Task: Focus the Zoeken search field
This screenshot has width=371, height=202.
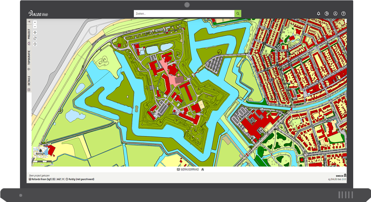Action: [184, 14]
